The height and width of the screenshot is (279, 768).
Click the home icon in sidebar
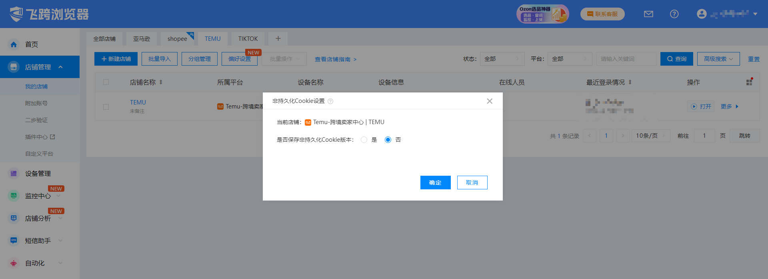(14, 44)
